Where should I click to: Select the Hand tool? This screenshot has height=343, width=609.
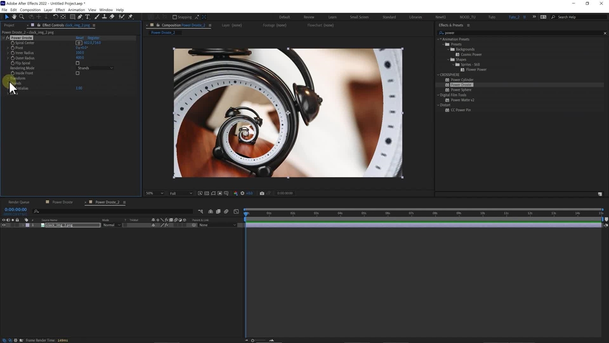[x=14, y=17]
